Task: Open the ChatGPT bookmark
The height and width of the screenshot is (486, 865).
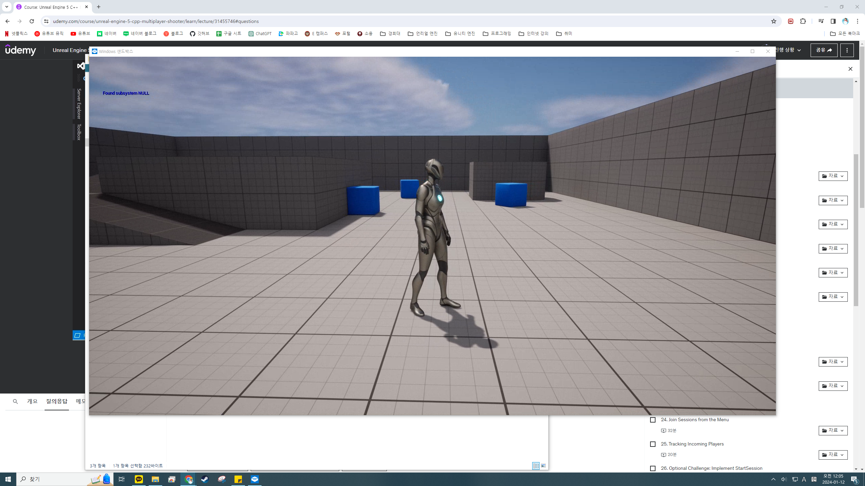Action: click(x=260, y=34)
